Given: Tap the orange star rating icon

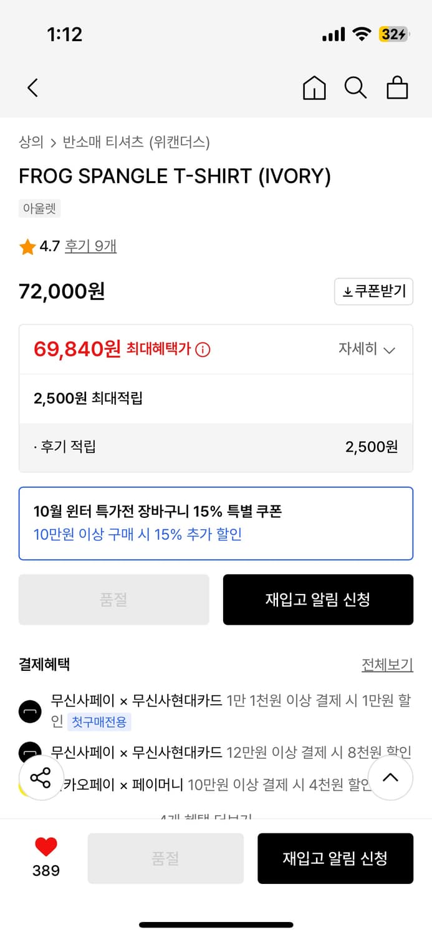Looking at the screenshot, I should click(x=26, y=246).
